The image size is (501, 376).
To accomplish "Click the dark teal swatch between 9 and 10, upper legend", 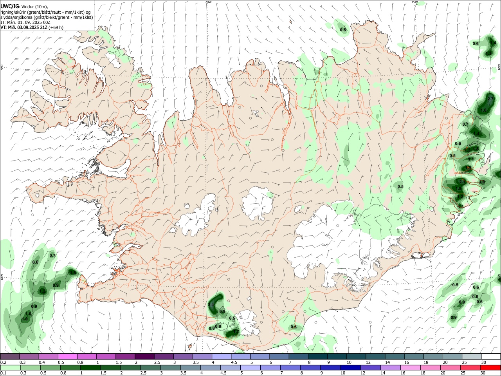I will (337, 356).
